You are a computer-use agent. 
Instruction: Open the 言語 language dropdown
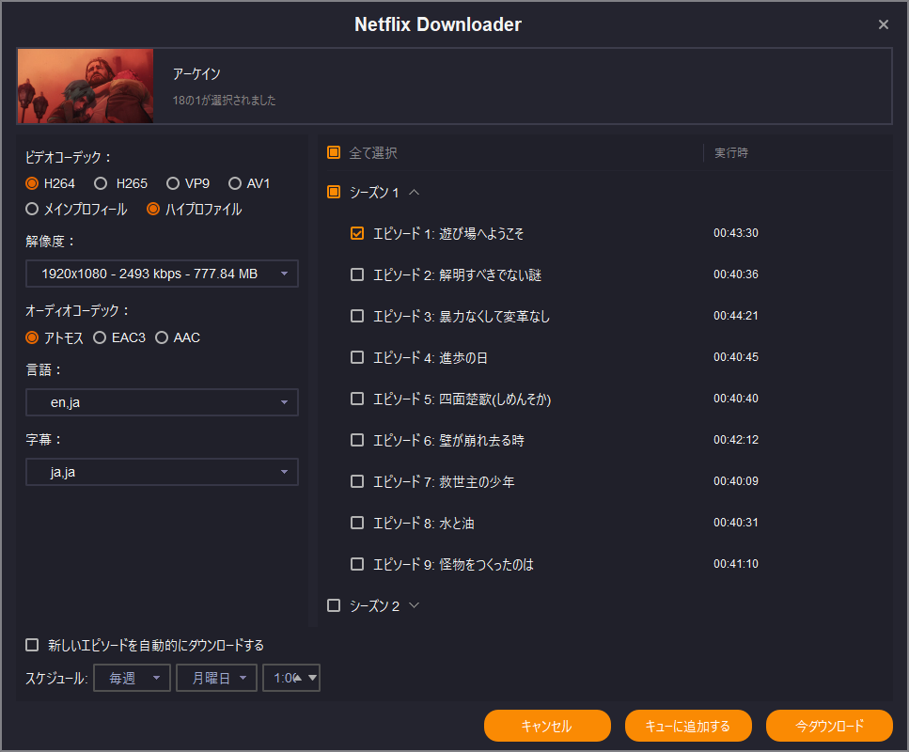162,402
